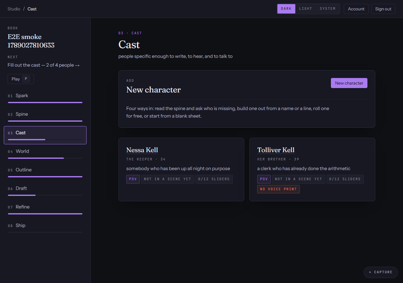Click the "Her Brother · 39" role line

click(278, 159)
